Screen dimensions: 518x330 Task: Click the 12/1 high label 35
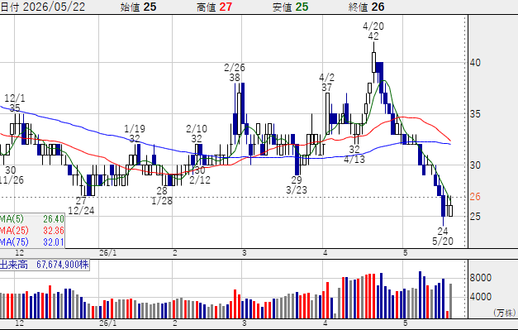(x=15, y=108)
